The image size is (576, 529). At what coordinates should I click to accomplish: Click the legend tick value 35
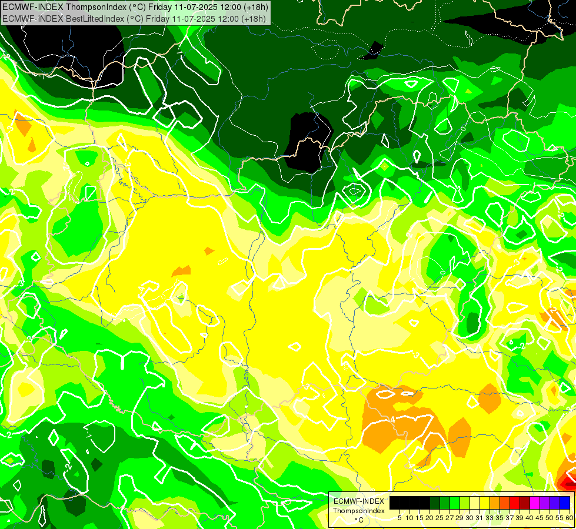coord(500,518)
